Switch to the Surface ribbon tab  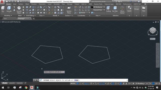click(x=21, y=4)
